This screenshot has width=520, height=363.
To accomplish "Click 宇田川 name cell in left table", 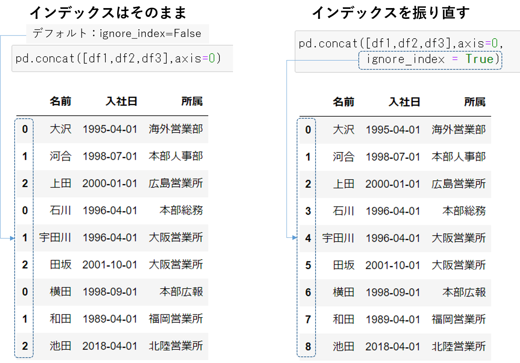I will point(55,237).
